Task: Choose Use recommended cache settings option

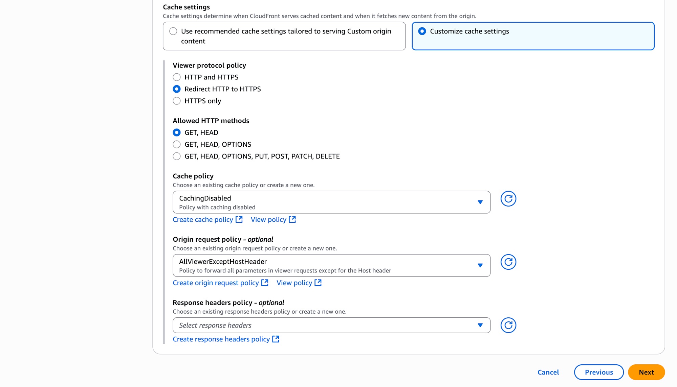Action: tap(173, 31)
